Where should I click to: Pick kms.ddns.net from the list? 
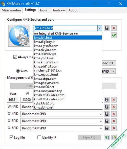[68, 107]
